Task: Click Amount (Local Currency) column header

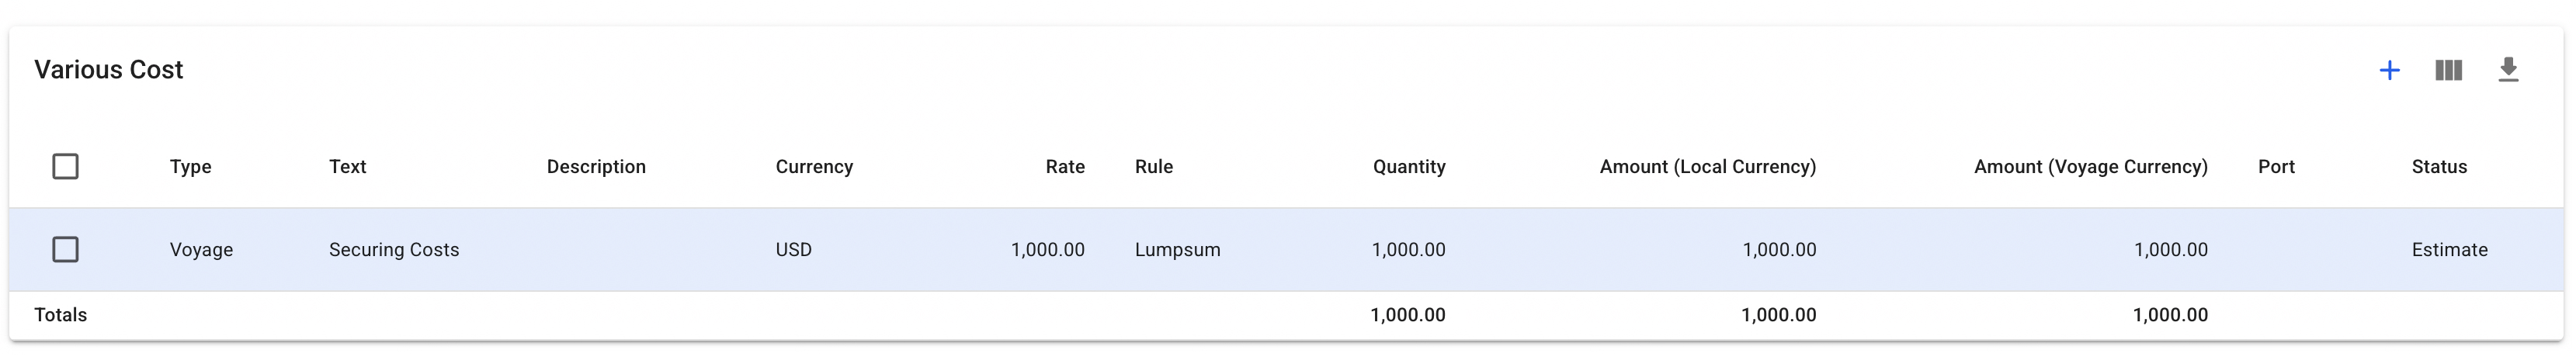Action: pos(1707,167)
